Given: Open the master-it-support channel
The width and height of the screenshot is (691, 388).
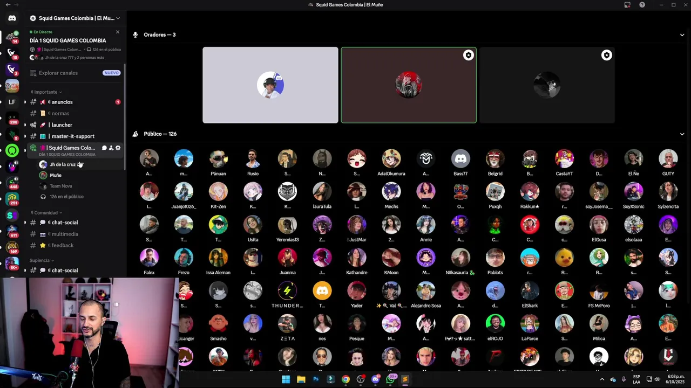Looking at the screenshot, I should (x=75, y=136).
